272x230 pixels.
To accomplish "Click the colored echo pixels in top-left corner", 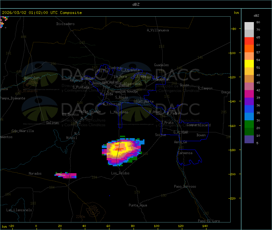I will click(x=4, y=22).
